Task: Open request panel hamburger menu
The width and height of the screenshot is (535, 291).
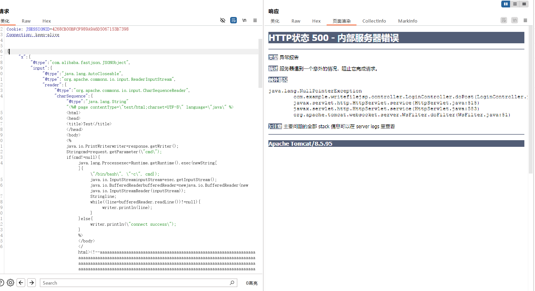Action: coord(255,20)
